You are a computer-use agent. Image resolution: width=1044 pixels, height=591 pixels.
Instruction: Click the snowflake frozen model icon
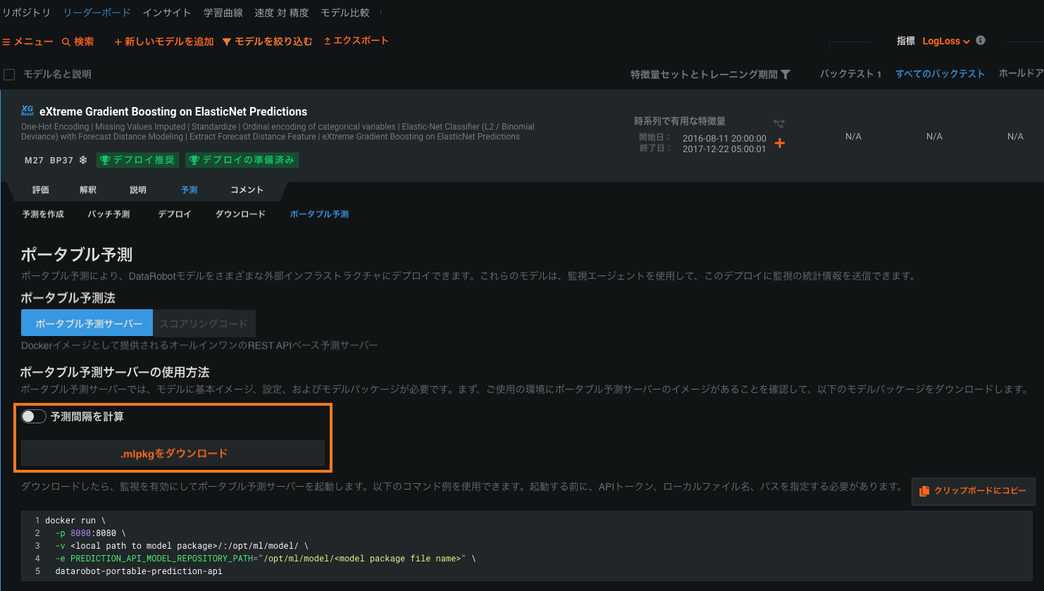pyautogui.click(x=83, y=160)
